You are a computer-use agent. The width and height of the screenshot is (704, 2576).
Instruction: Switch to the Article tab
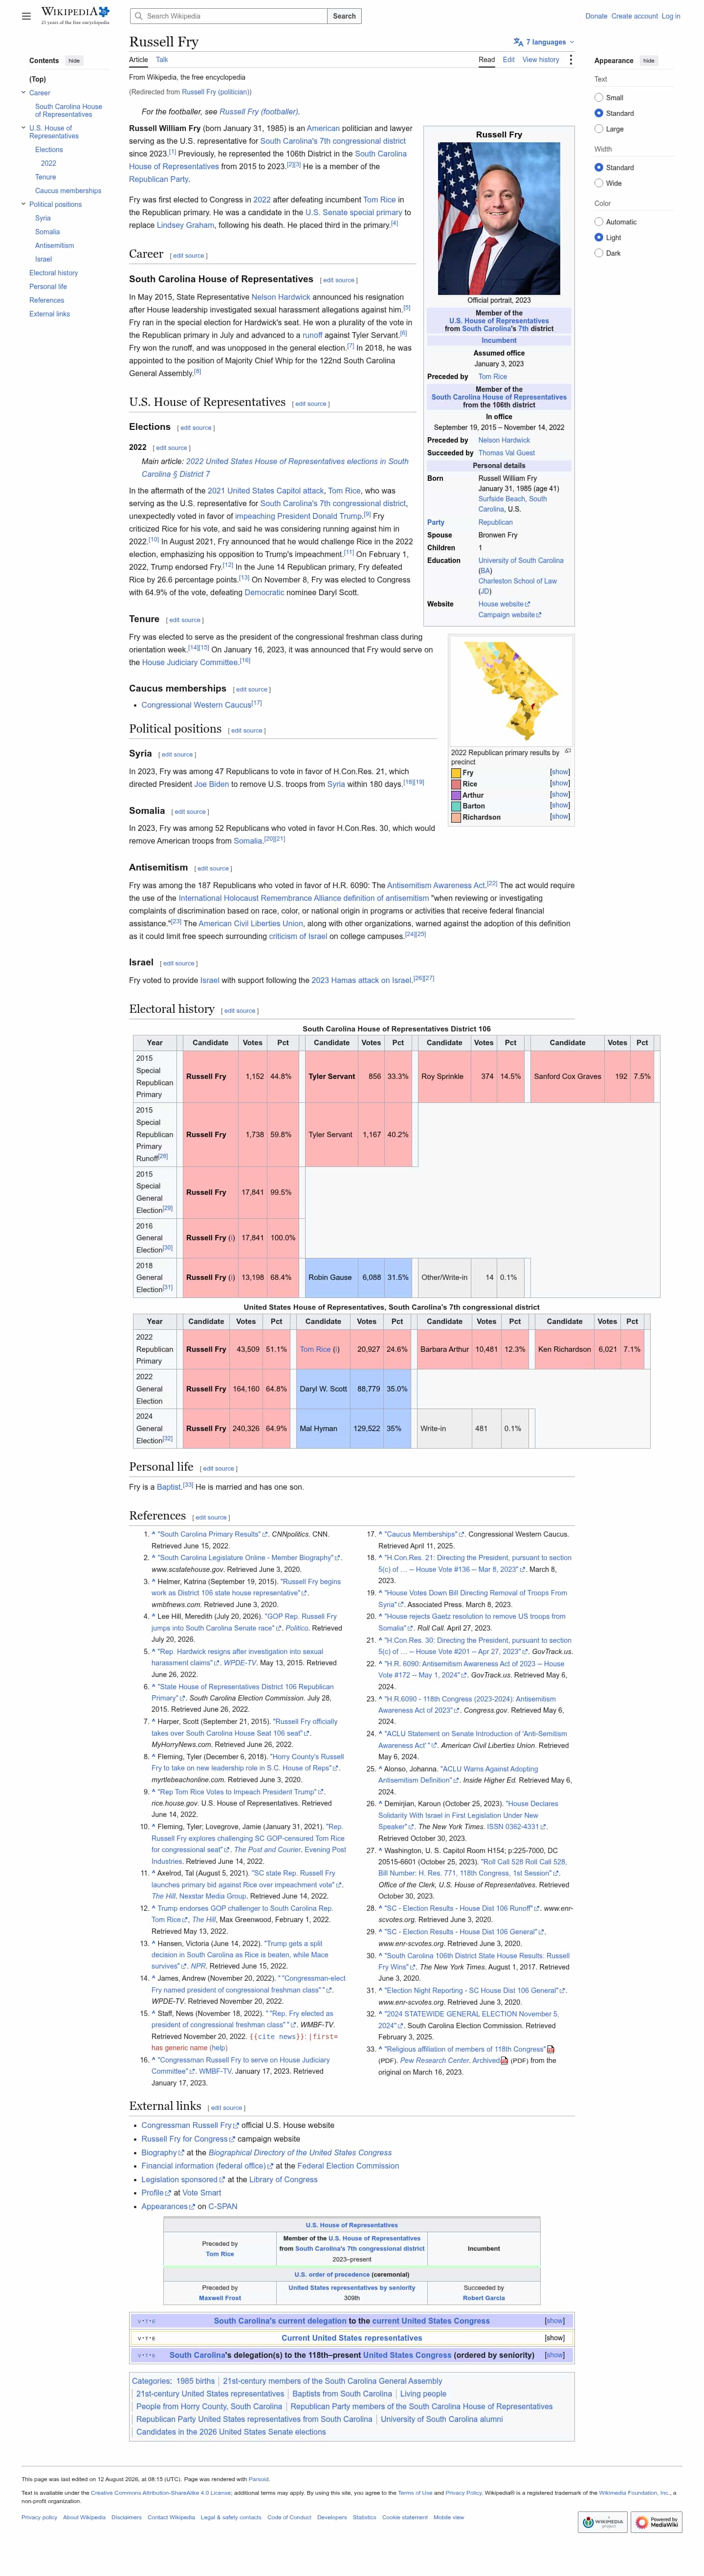coord(138,60)
